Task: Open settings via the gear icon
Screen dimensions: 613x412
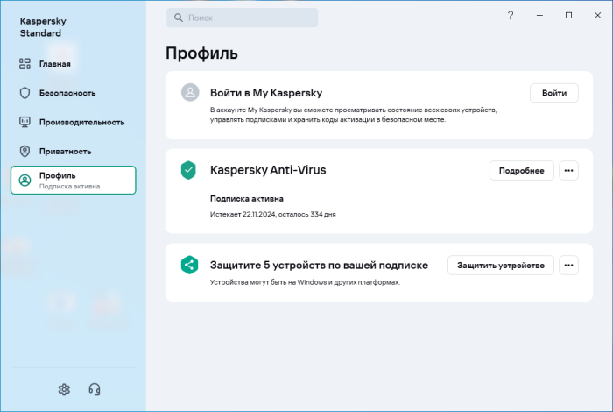Action: pos(64,389)
